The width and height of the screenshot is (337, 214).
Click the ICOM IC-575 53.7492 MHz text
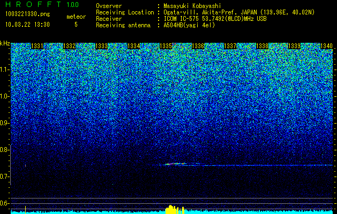pyautogui.click(x=215, y=19)
